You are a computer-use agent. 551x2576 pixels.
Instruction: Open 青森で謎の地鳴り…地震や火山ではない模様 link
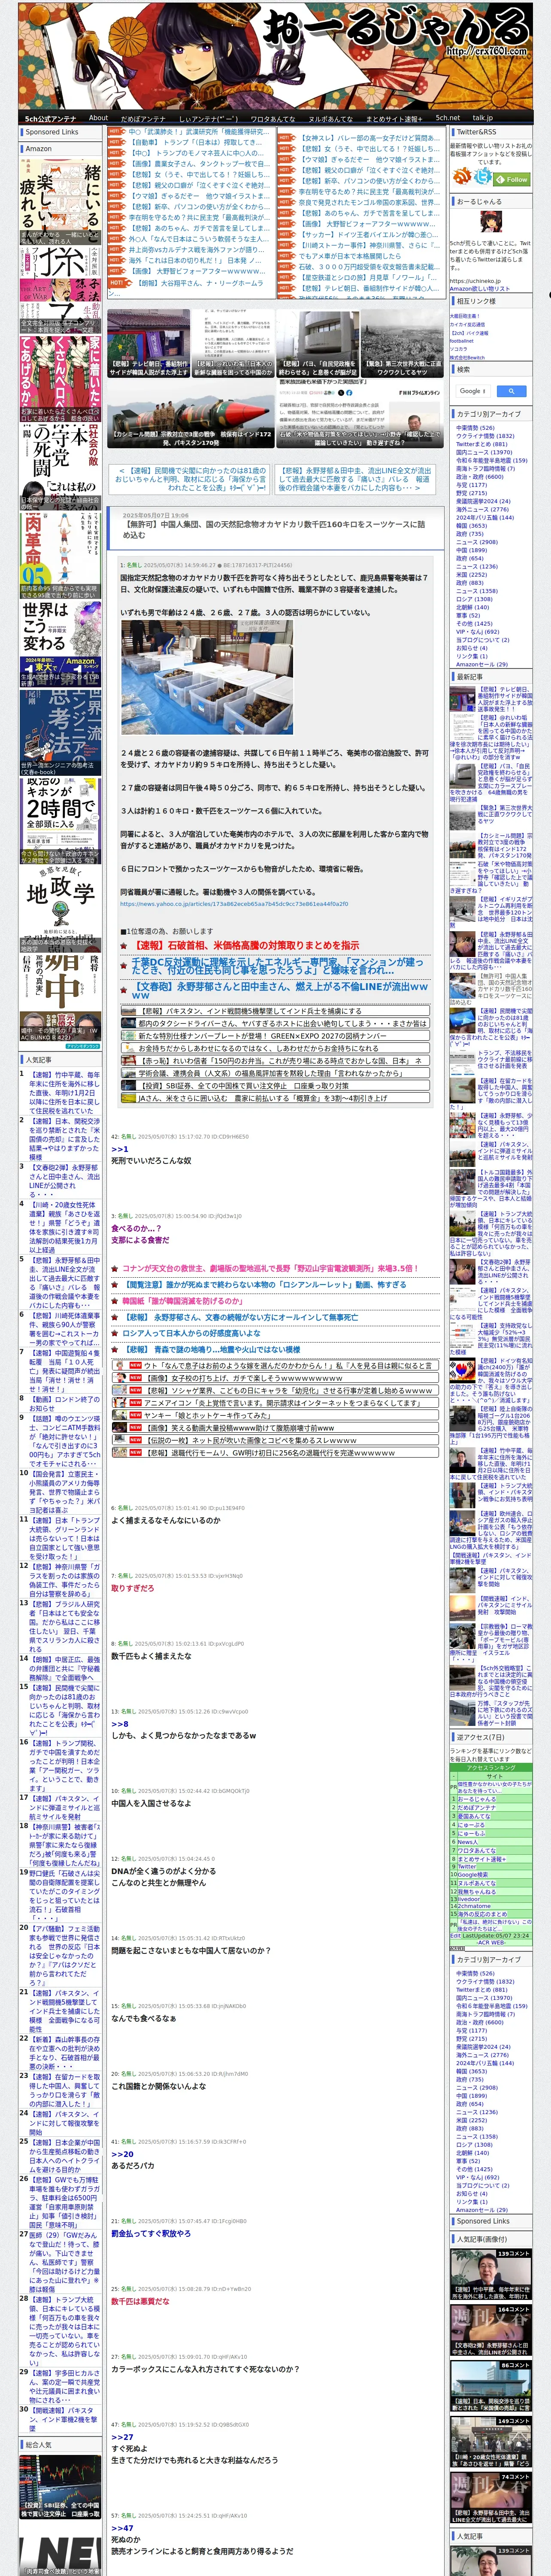point(212,1349)
